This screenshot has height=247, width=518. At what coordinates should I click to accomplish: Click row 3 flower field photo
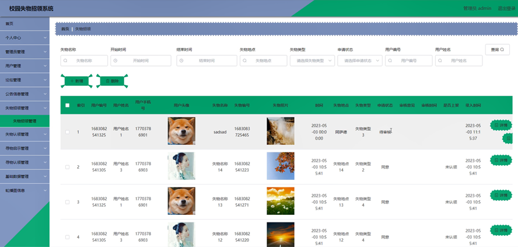[281, 201]
